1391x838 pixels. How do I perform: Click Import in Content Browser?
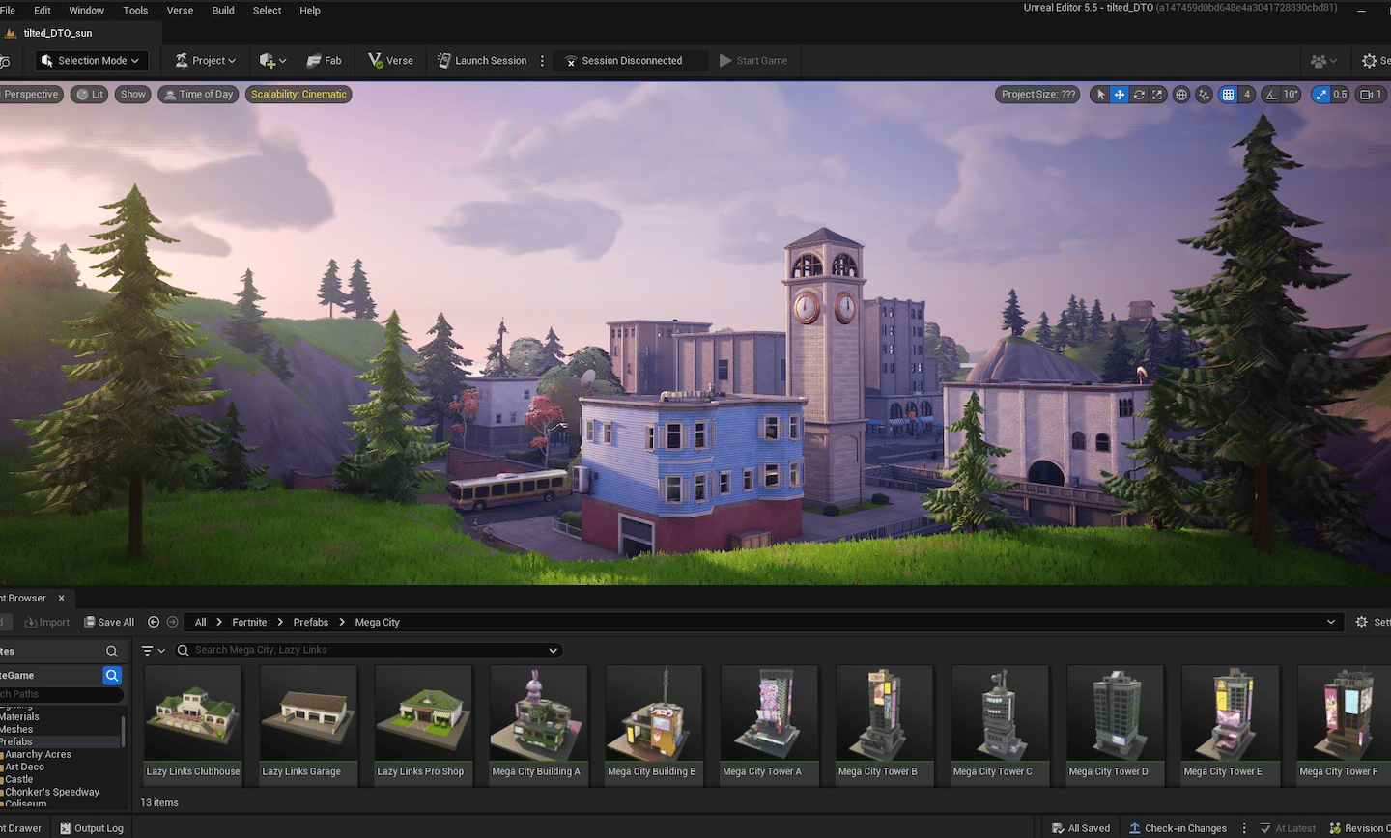pyautogui.click(x=47, y=623)
